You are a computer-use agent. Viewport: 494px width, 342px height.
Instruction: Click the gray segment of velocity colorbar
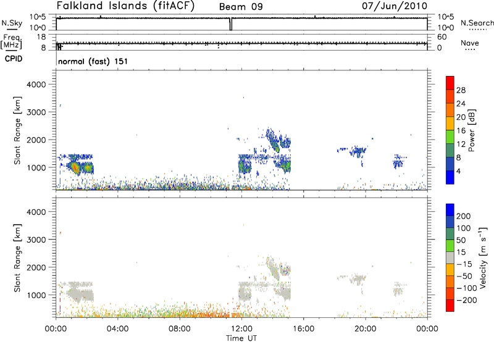coord(450,258)
